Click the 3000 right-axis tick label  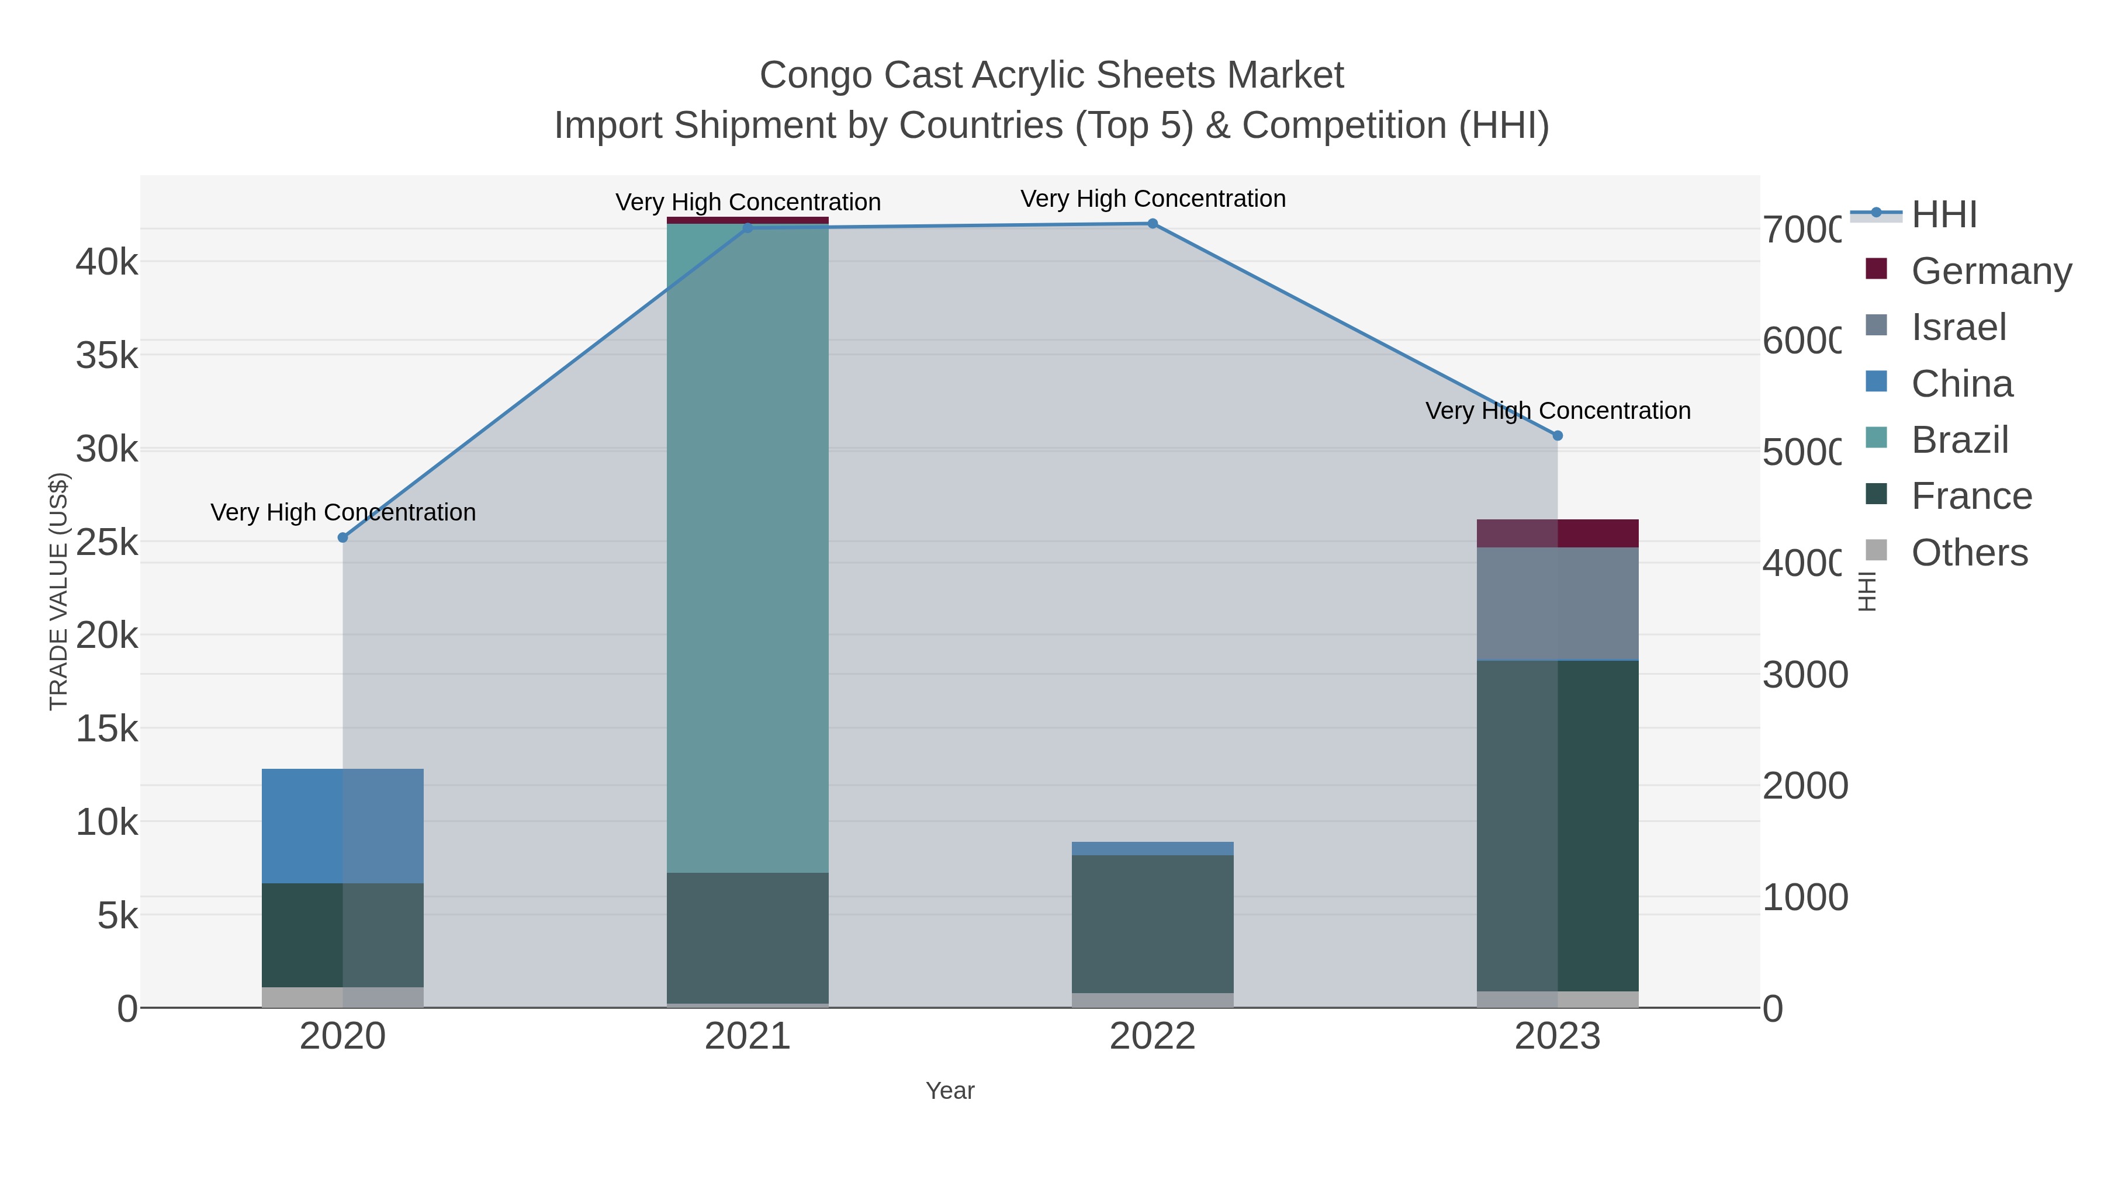[1806, 675]
